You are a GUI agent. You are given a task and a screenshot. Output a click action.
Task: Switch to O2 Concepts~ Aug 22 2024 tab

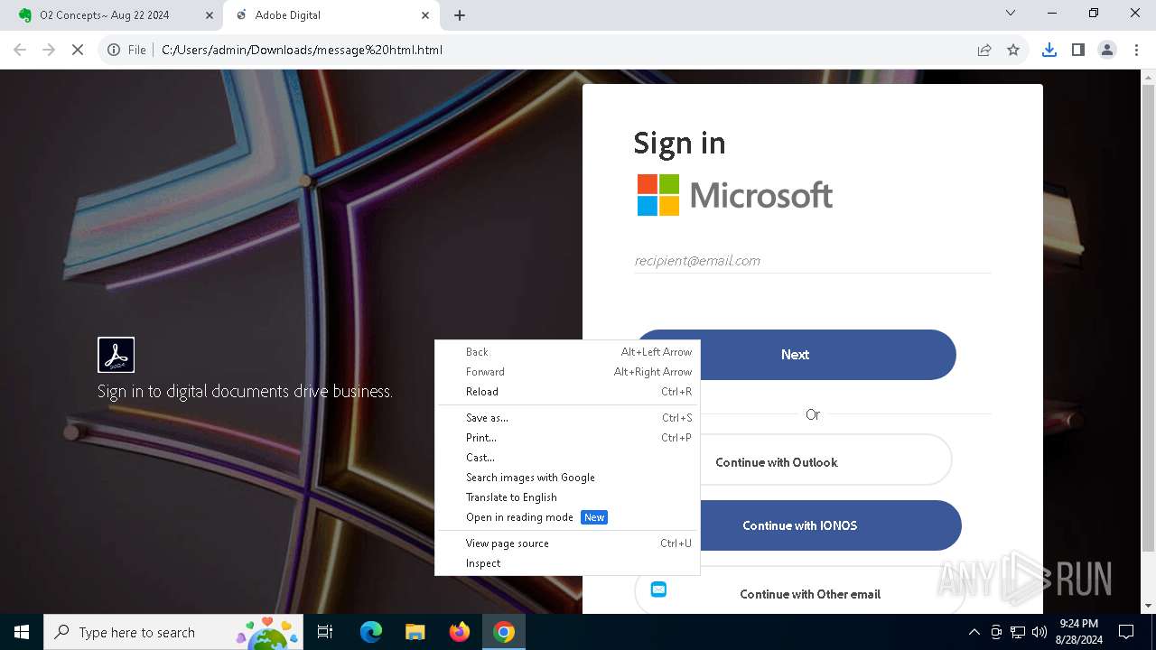click(111, 15)
